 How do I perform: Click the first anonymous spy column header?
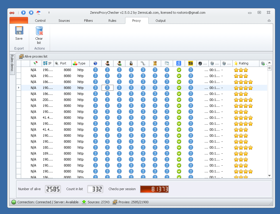click(107, 63)
